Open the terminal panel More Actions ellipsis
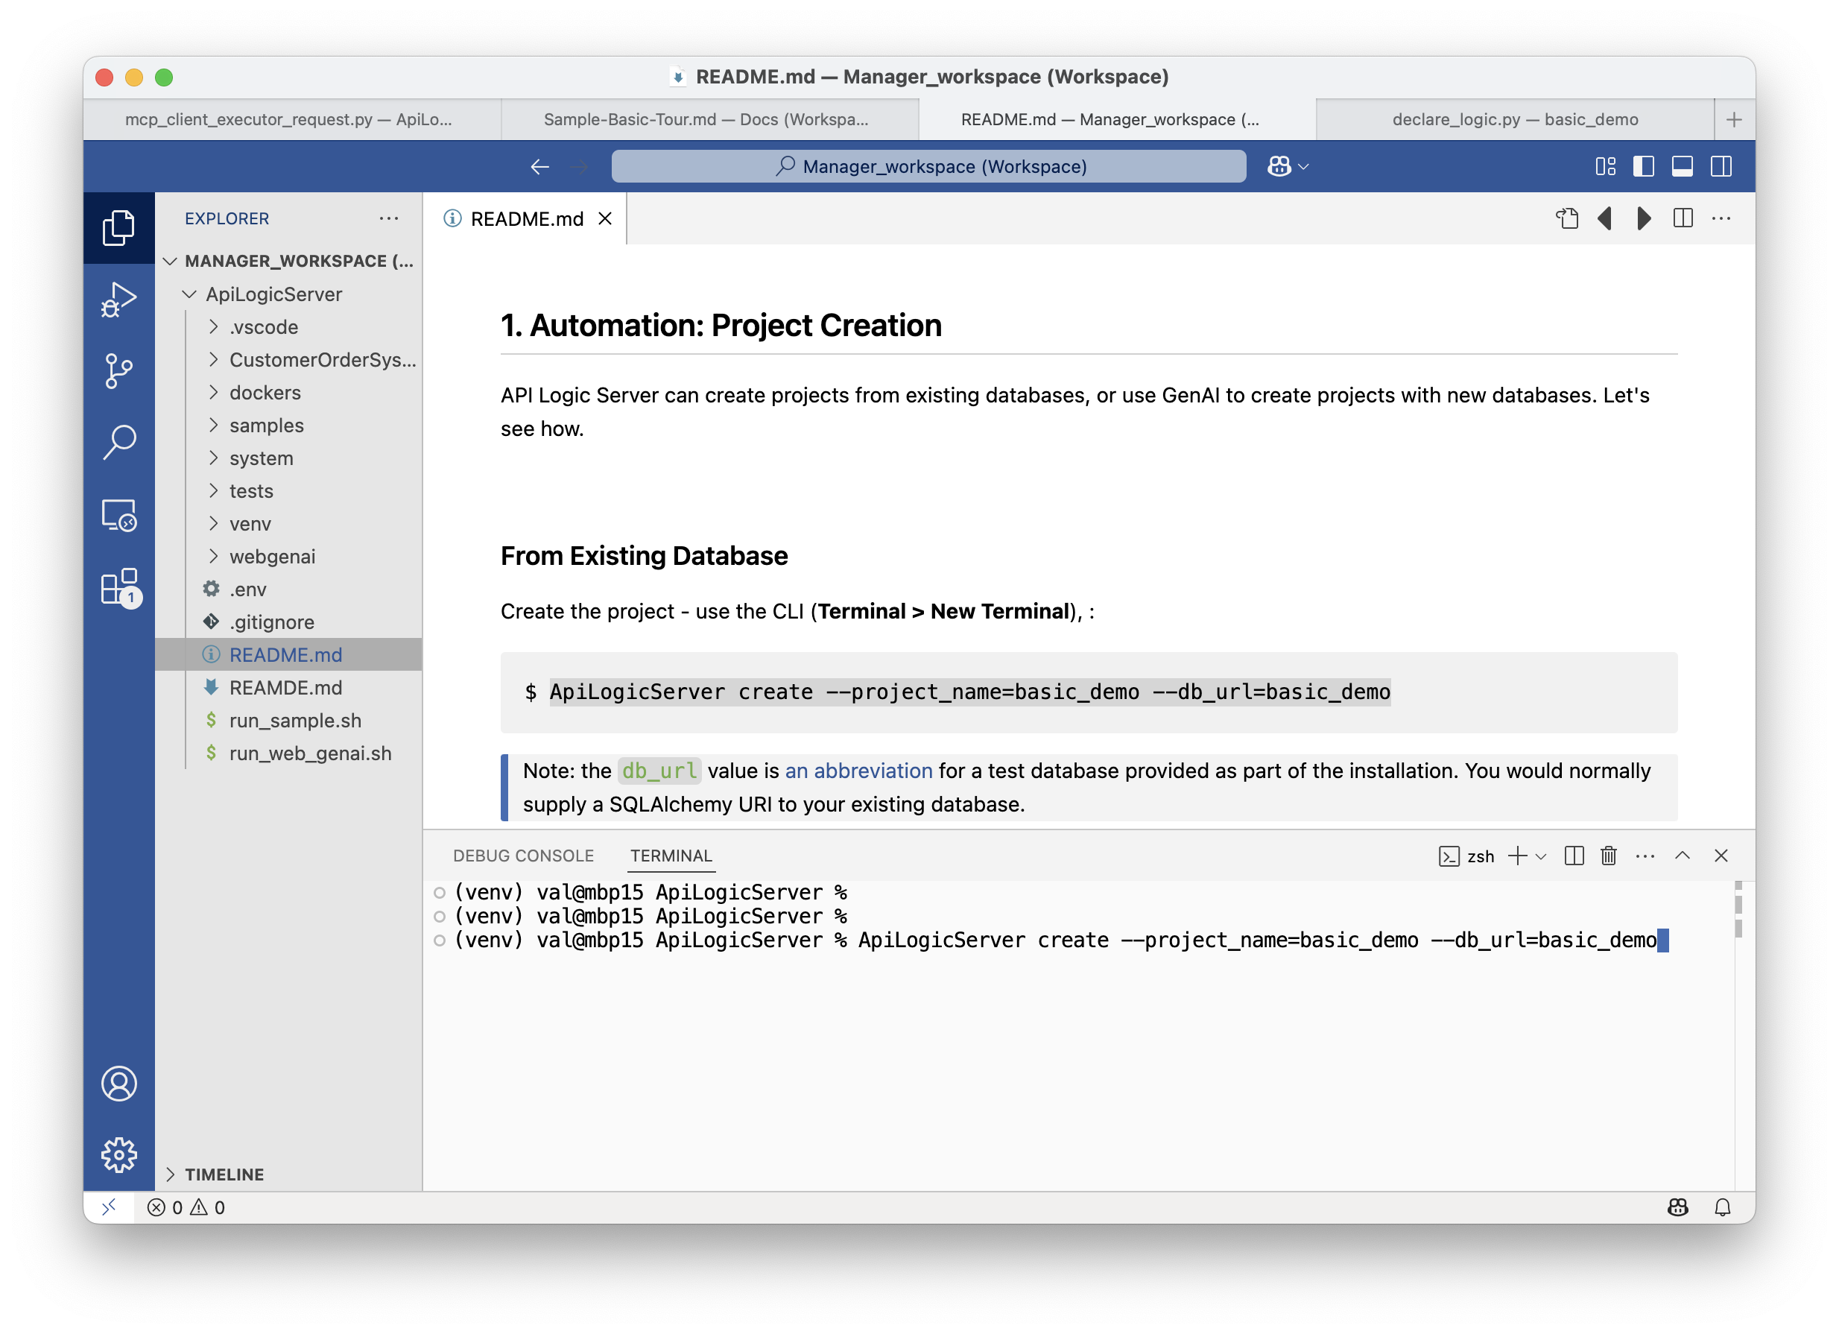The image size is (1839, 1334). tap(1645, 856)
